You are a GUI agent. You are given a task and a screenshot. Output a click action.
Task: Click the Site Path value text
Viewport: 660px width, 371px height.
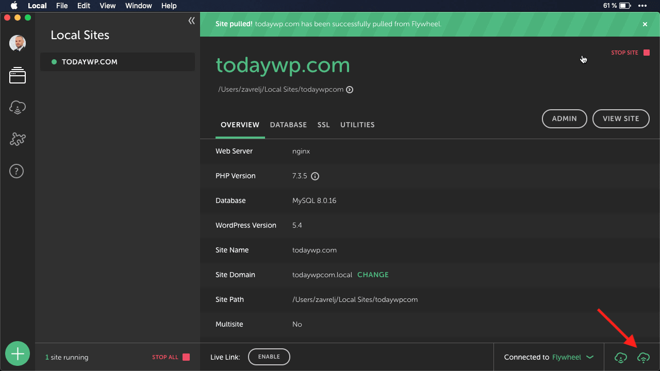(355, 299)
